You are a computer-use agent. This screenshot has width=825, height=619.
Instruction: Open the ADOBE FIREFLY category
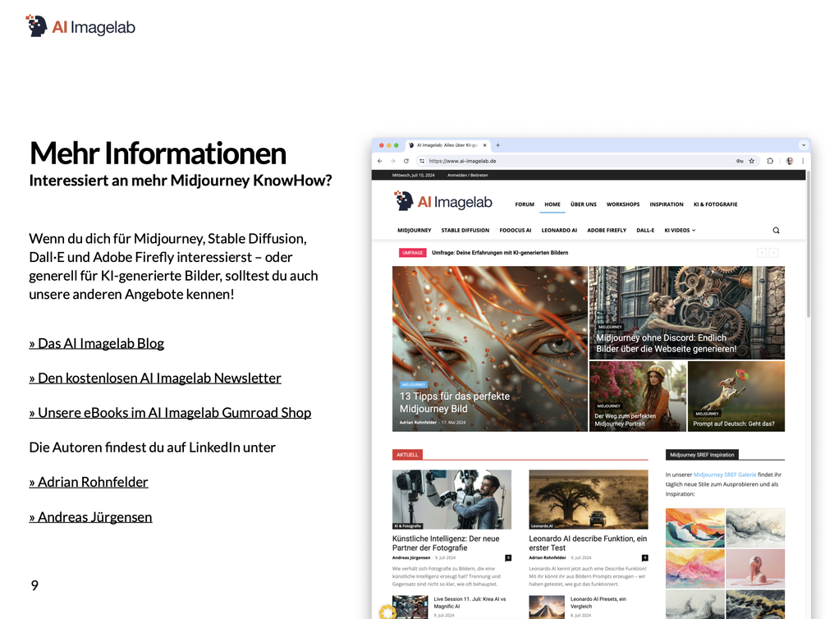(607, 231)
